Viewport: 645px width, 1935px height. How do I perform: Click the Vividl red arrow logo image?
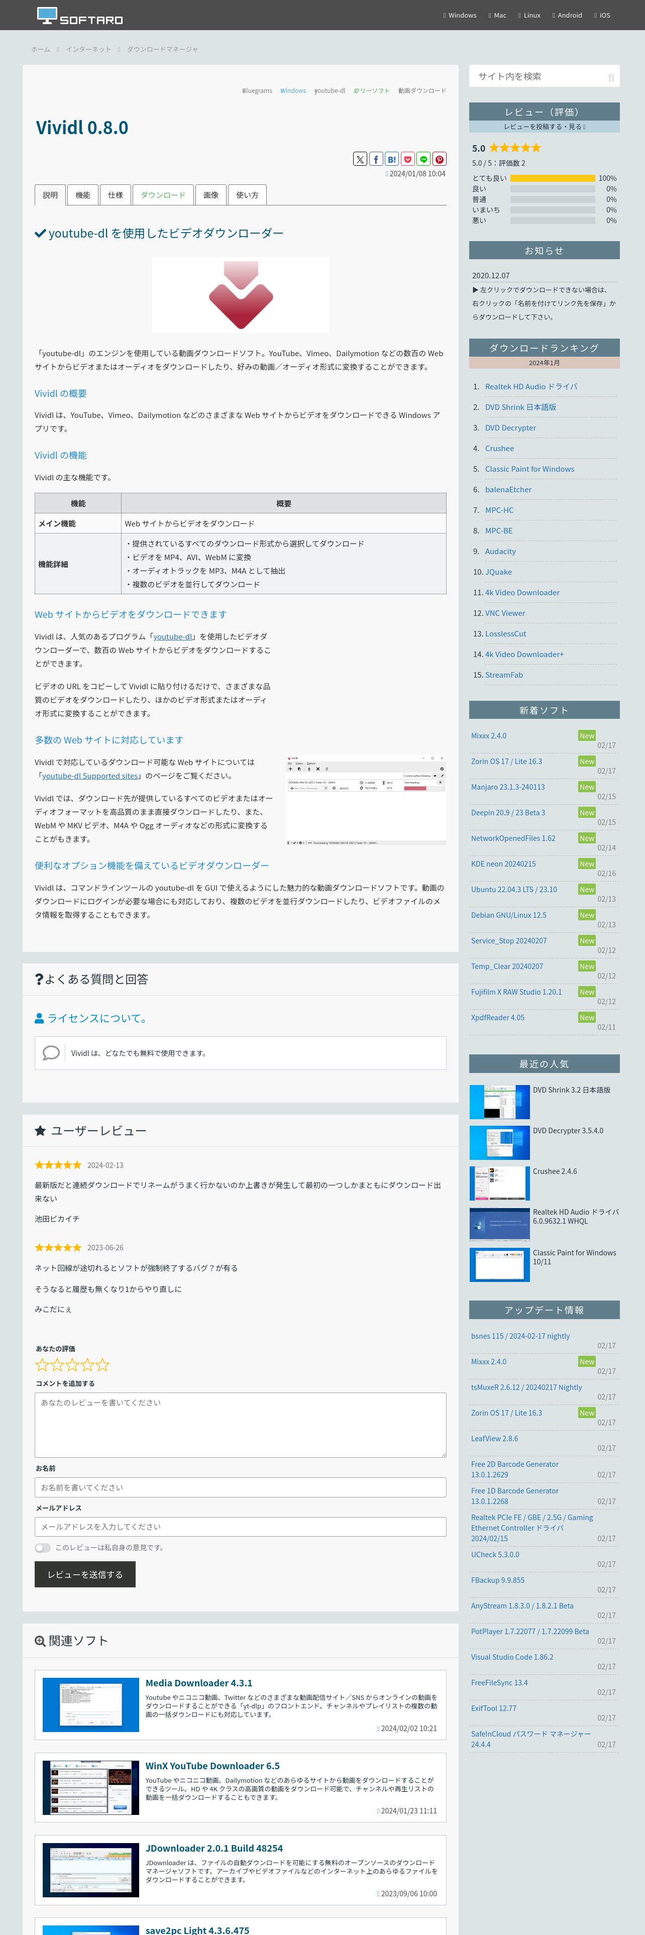(240, 294)
